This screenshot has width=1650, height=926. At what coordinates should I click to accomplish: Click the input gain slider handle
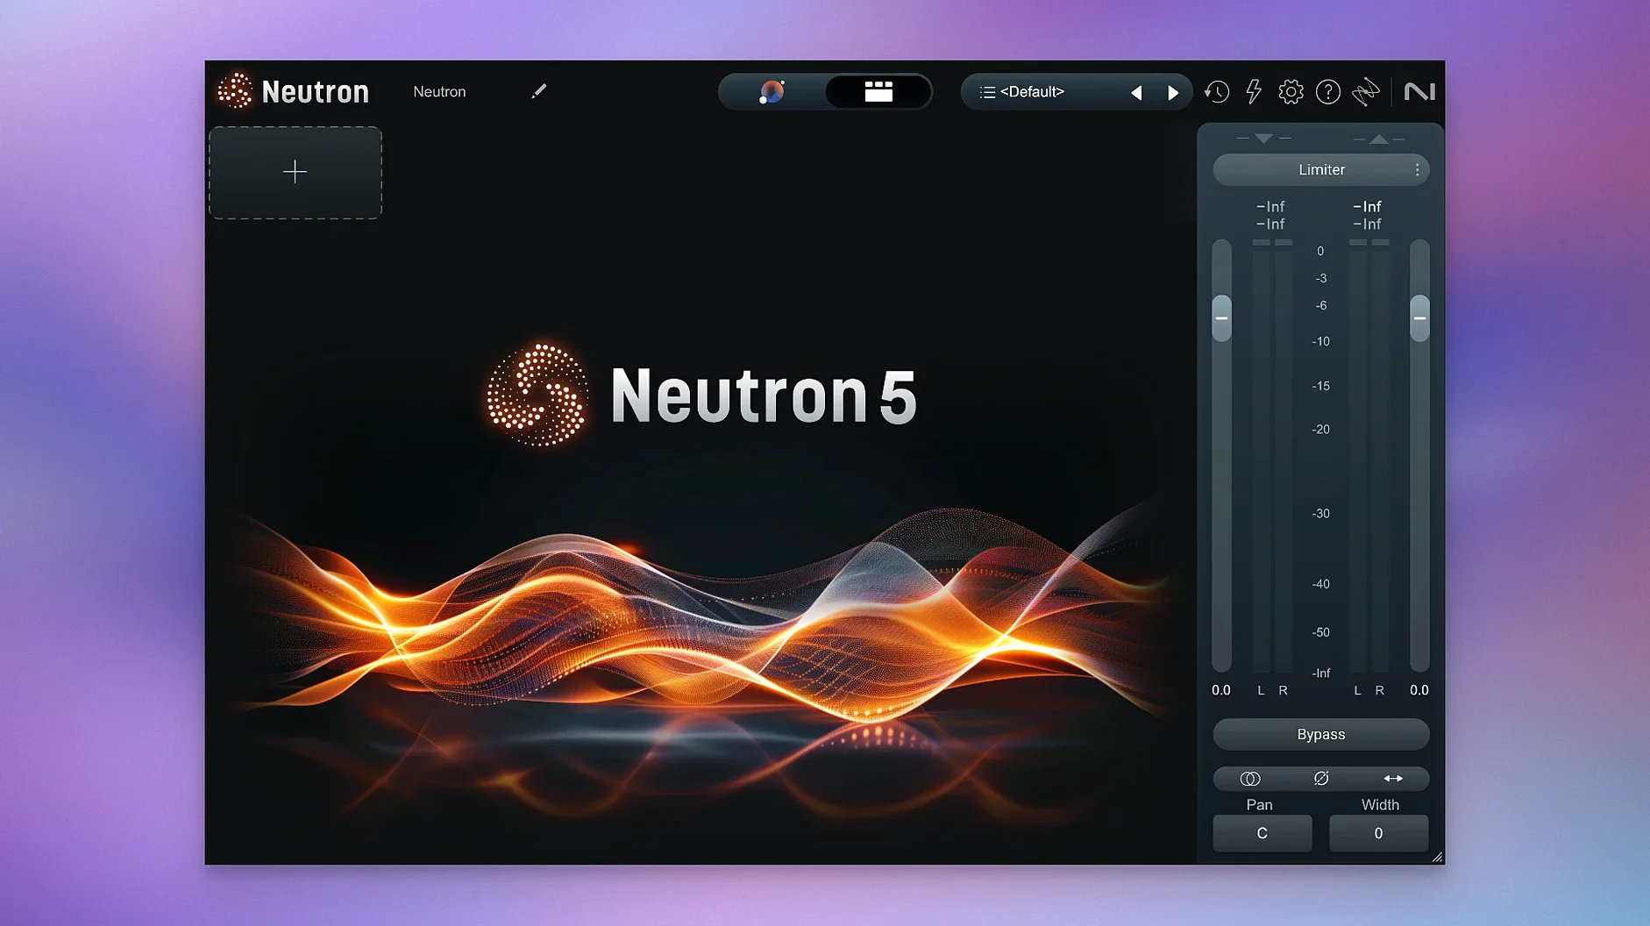(x=1221, y=317)
